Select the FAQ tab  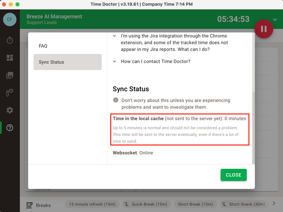(x=68, y=46)
